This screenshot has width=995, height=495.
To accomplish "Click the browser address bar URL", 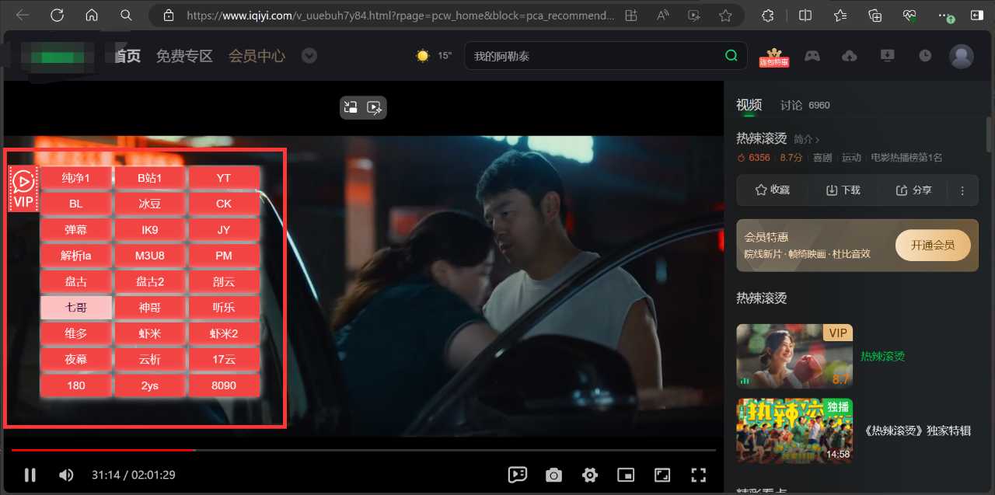I will tap(400, 15).
